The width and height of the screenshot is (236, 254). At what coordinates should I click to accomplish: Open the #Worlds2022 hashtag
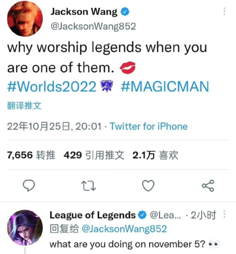[x=52, y=87]
